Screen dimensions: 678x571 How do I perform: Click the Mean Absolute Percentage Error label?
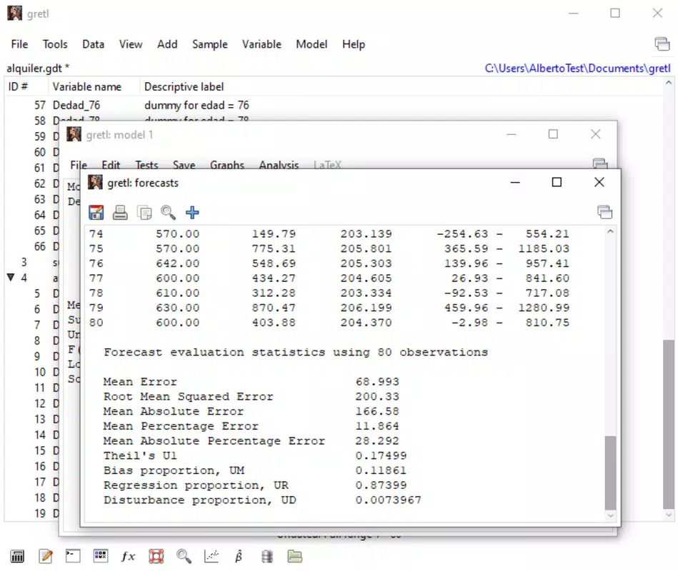pos(214,441)
